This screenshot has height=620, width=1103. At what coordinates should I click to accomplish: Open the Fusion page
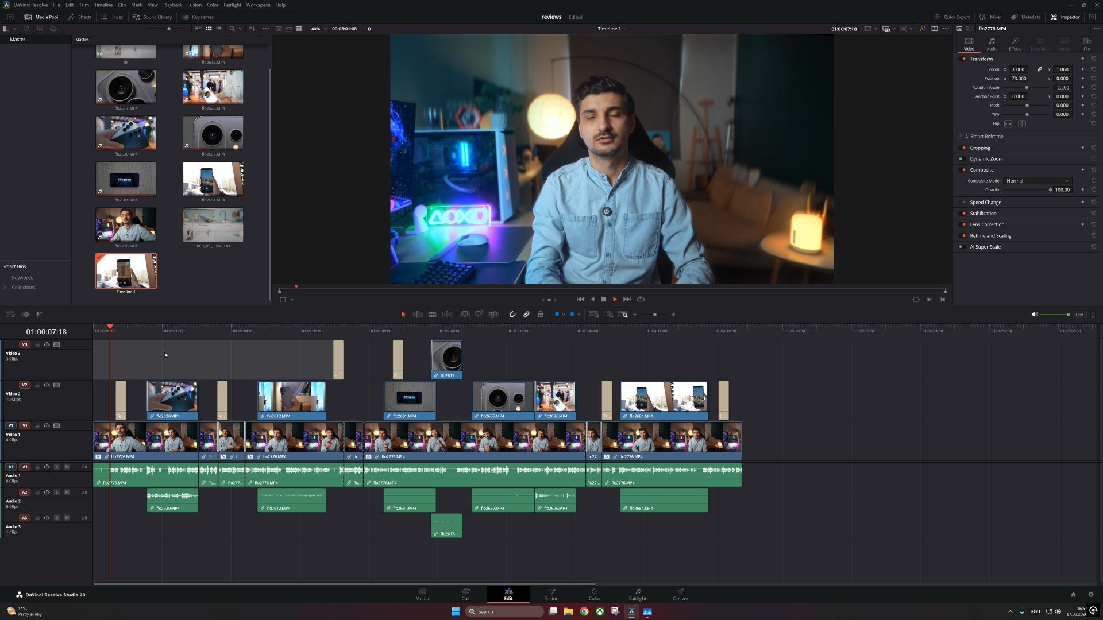(x=551, y=594)
